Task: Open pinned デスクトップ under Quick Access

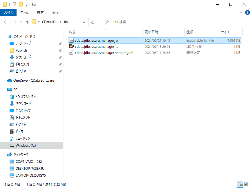Action: tap(23, 43)
